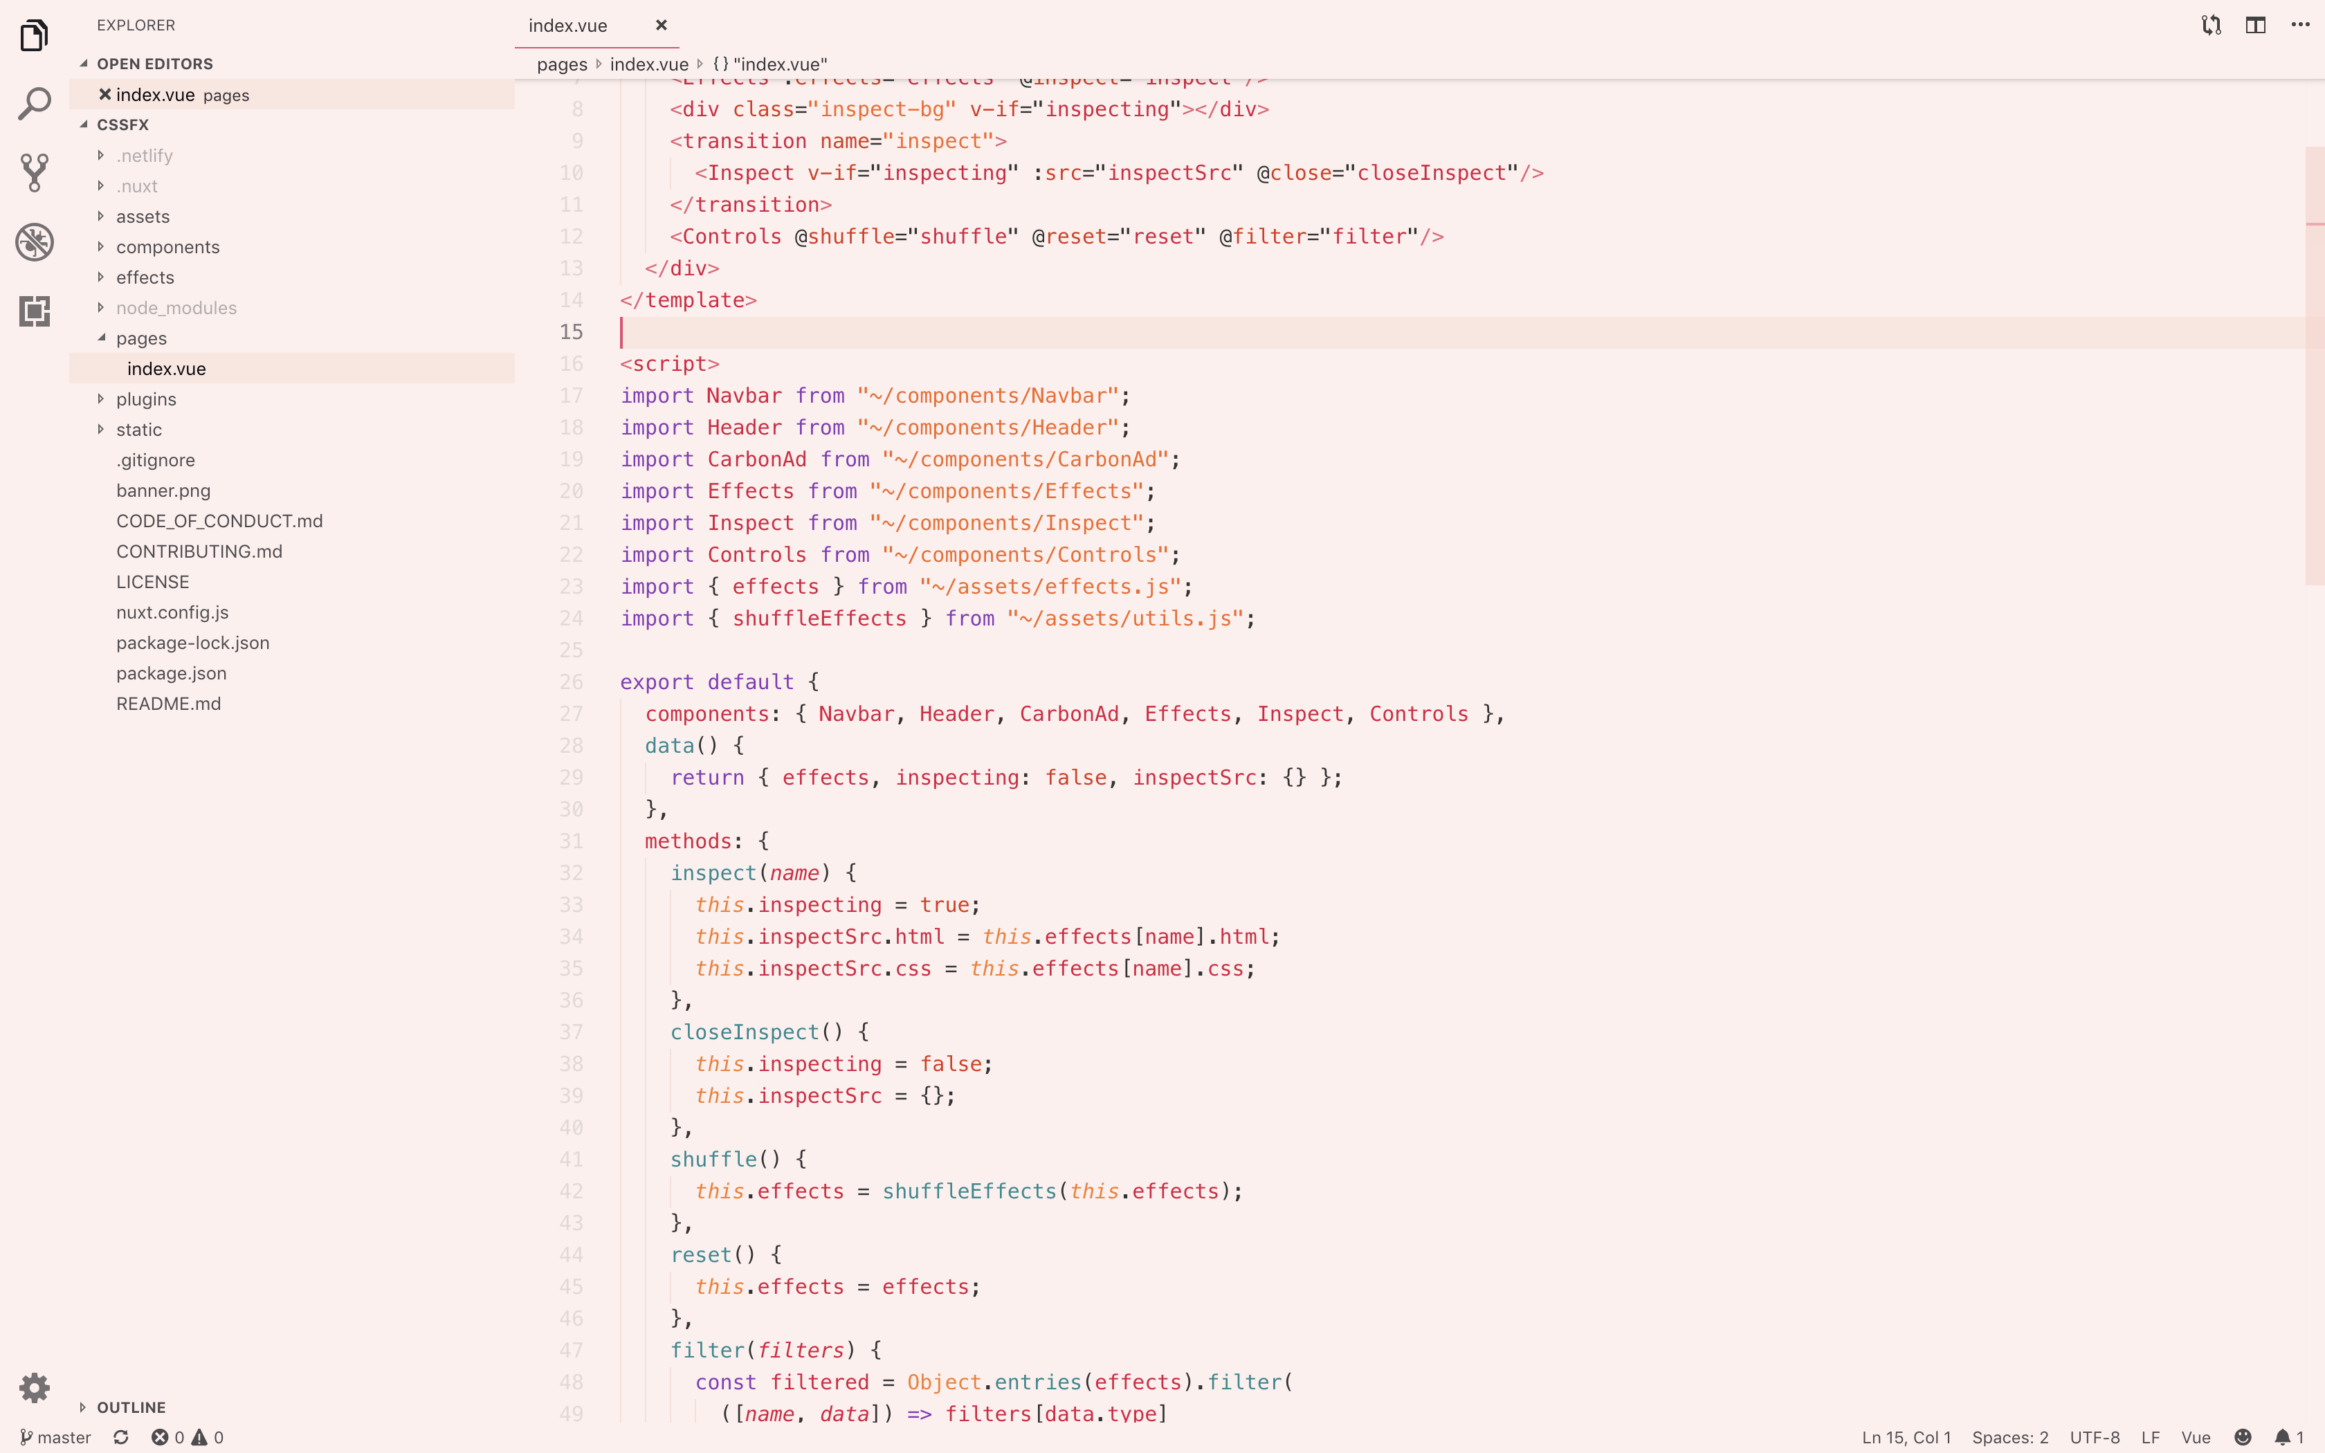Open the Manage gear menu
Viewport: 2325px width, 1453px height.
tap(34, 1387)
